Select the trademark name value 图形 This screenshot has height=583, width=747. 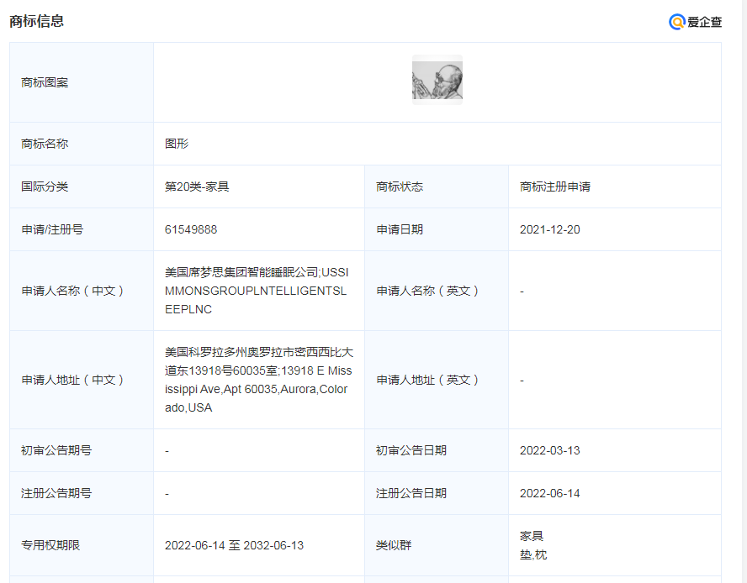(177, 144)
